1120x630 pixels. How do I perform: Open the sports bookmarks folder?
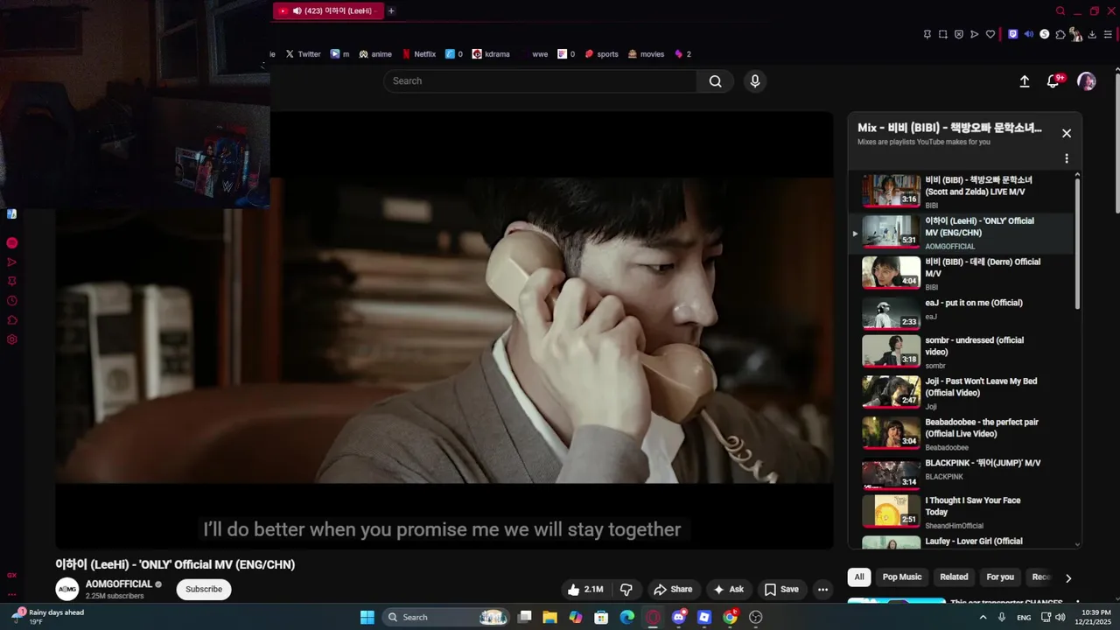(x=601, y=54)
